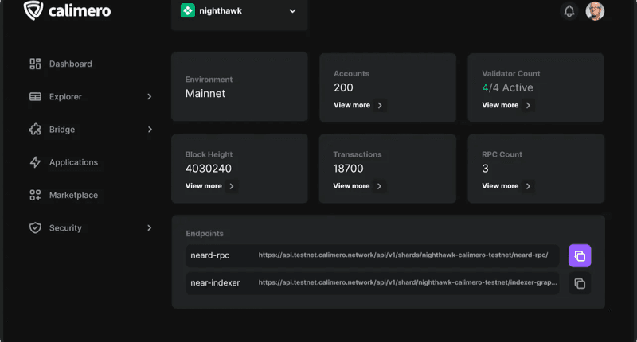637x342 pixels.
Task: Open Marketplace from the sidebar
Action: coord(73,195)
